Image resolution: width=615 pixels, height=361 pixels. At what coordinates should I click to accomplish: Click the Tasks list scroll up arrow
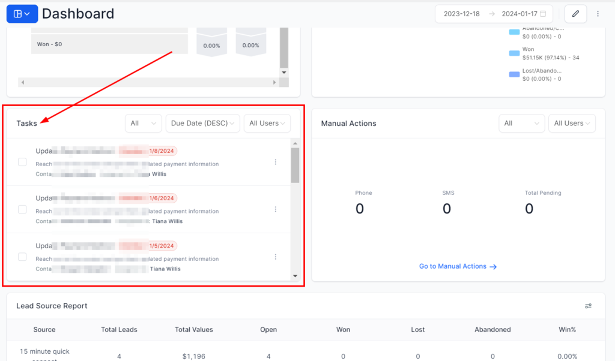click(295, 143)
